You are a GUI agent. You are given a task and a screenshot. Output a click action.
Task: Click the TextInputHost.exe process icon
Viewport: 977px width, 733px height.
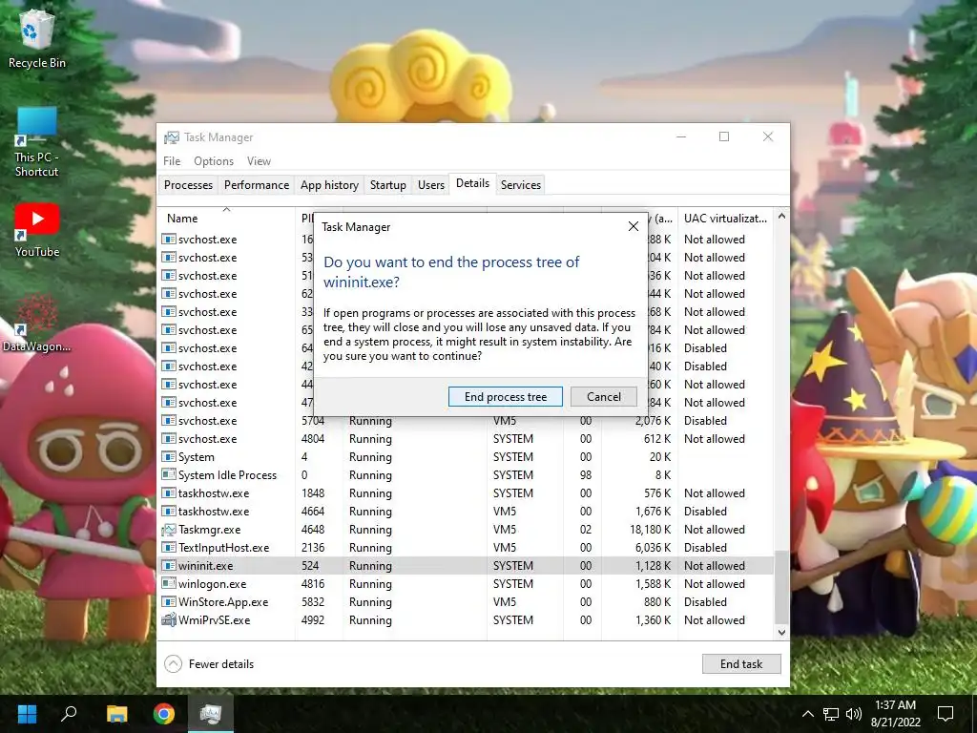[x=168, y=548]
